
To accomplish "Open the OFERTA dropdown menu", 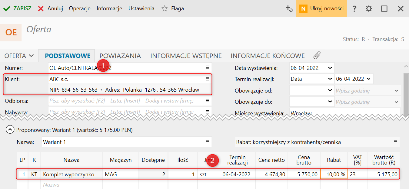I will [19, 56].
